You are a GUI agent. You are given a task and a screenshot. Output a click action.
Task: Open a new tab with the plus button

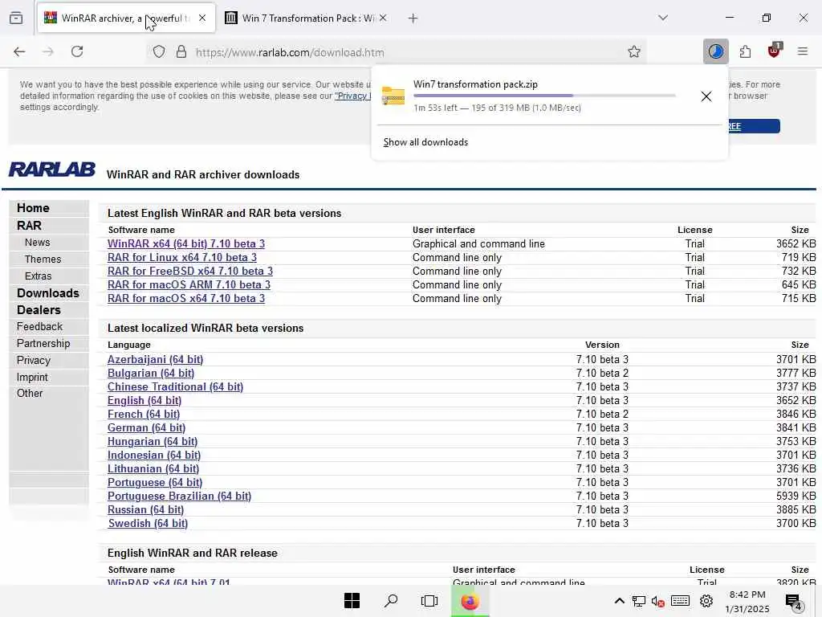pos(413,18)
